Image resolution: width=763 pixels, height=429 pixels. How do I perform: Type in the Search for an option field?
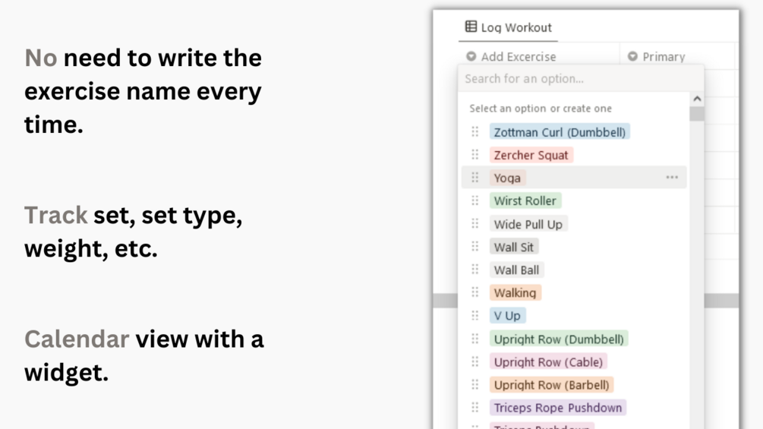pyautogui.click(x=581, y=79)
